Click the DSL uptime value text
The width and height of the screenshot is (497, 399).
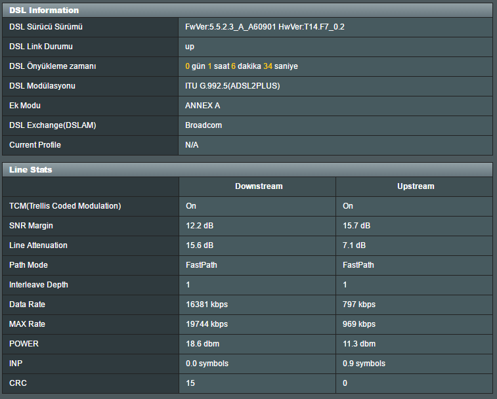click(242, 66)
